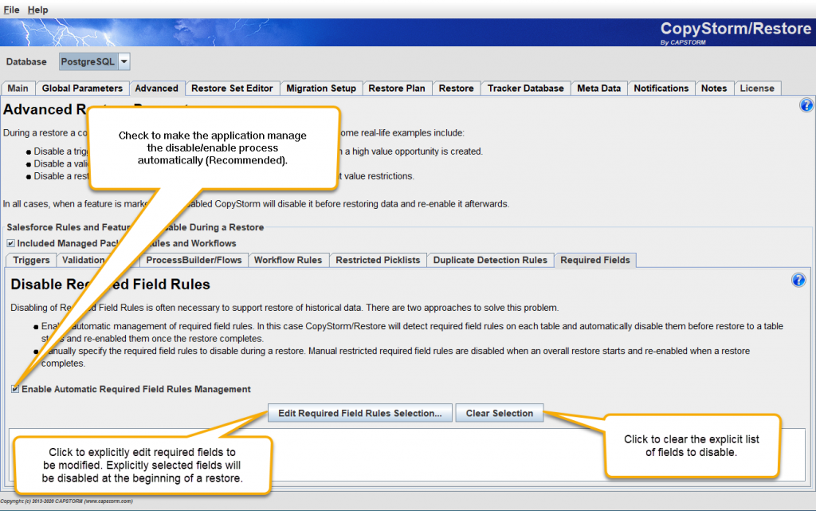Click the copyright CAPSTORM footer text

pos(67,501)
